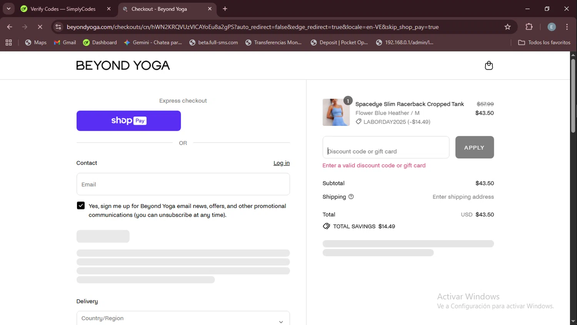Pay with the Shop Pay button
Viewport: 577px width, 325px height.
(128, 121)
